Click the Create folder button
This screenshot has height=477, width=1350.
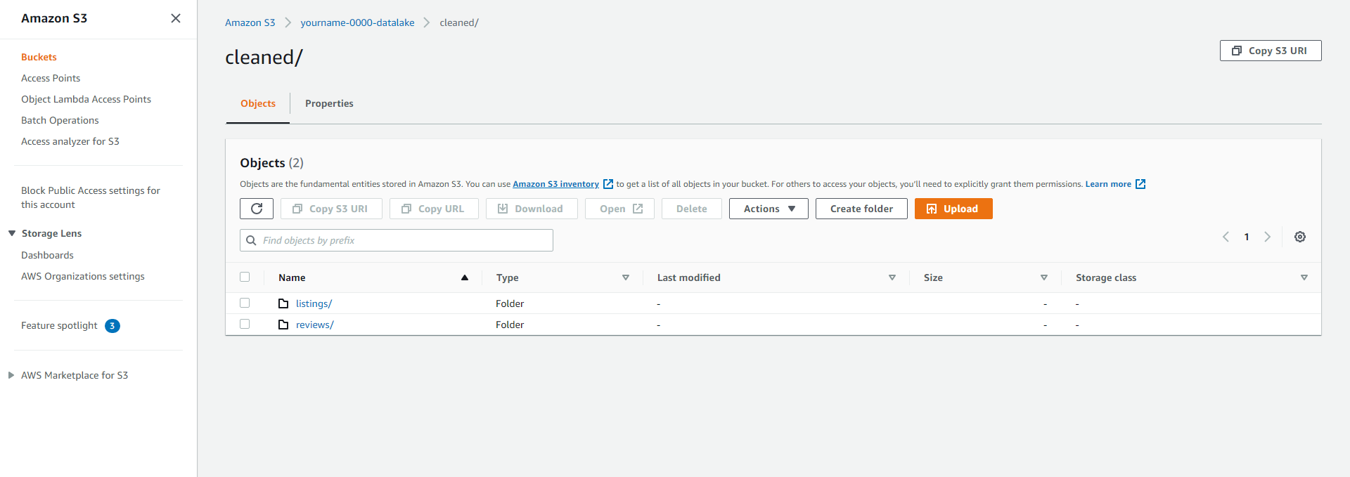(x=861, y=209)
